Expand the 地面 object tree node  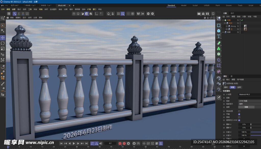(x=223, y=32)
